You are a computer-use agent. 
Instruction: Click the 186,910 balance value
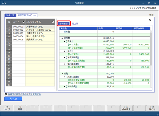110,86
